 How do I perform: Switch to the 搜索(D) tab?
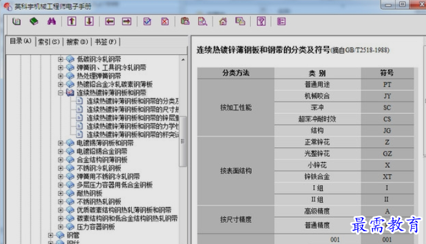click(x=77, y=42)
